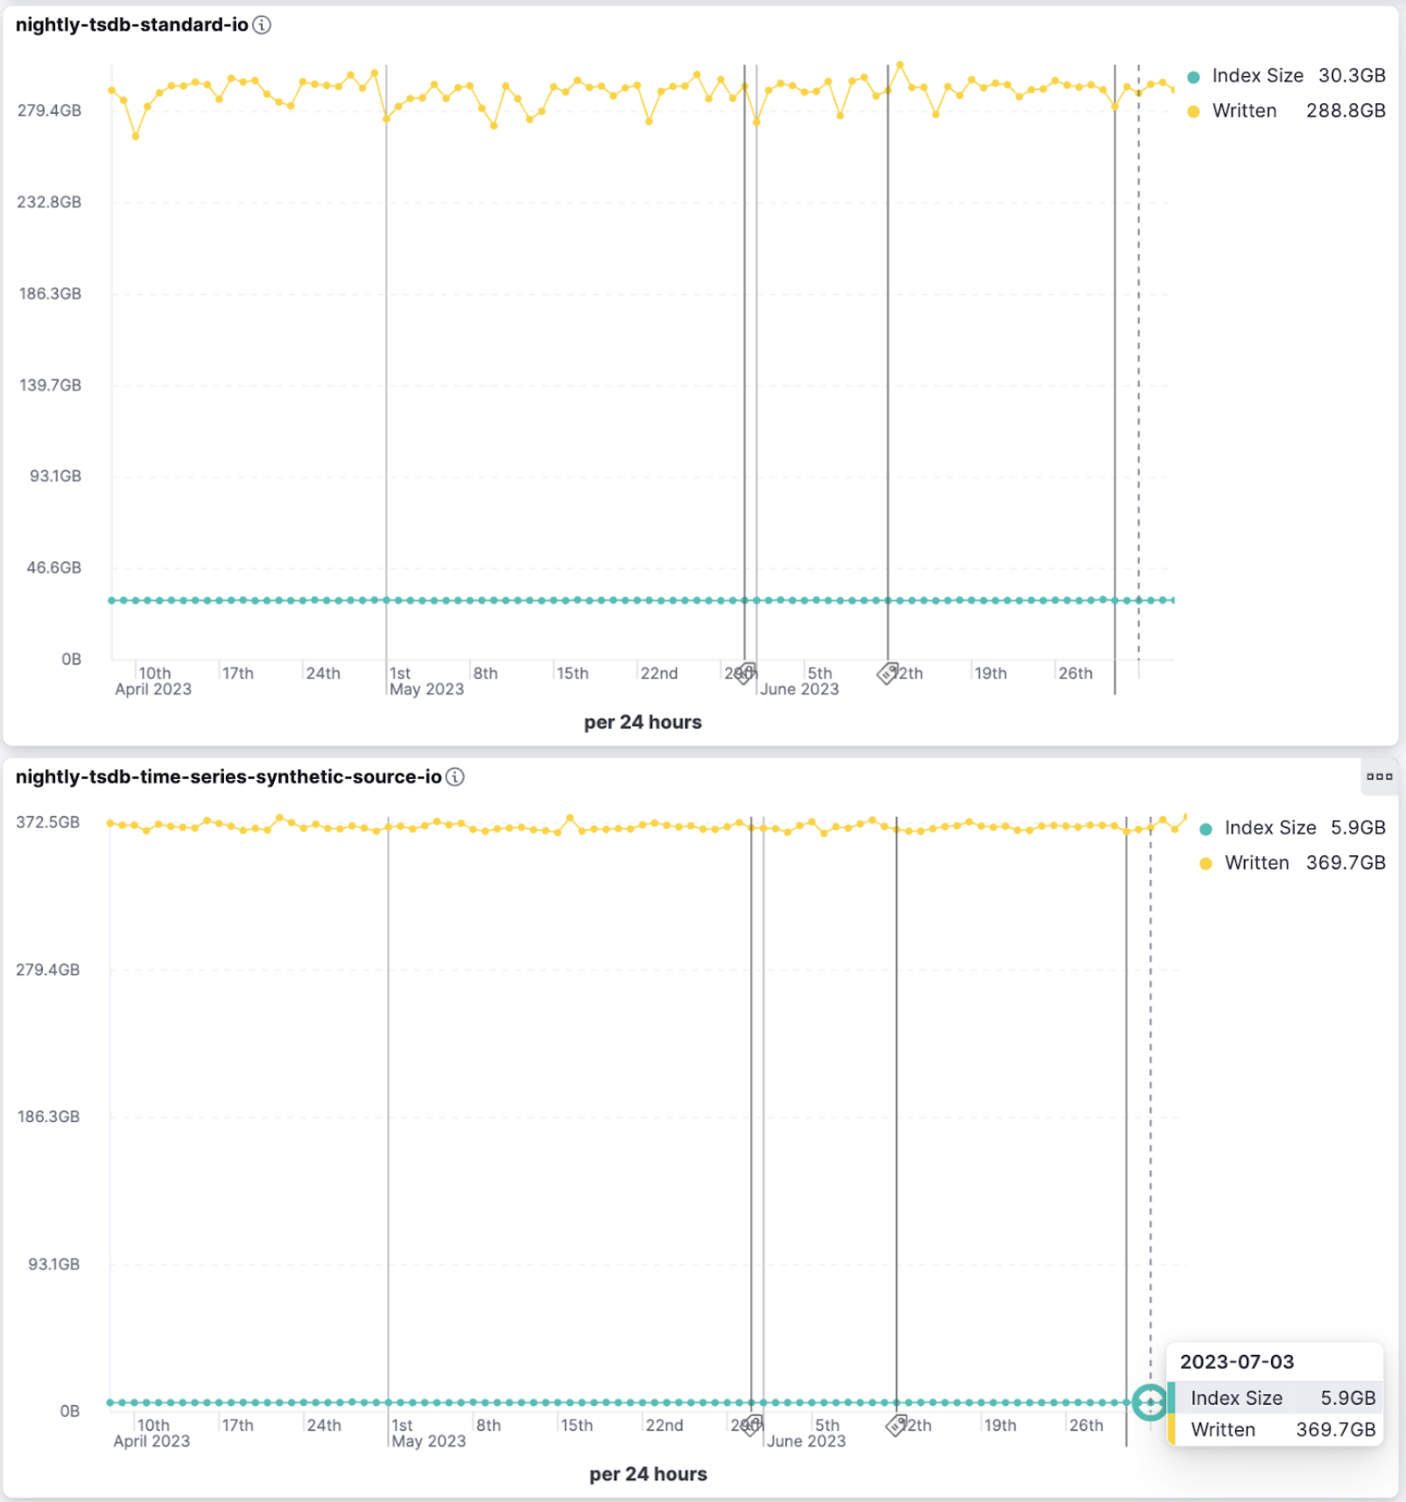Click annotation tag icon near 12th in top chart
The width and height of the screenshot is (1406, 1502).
(x=888, y=673)
